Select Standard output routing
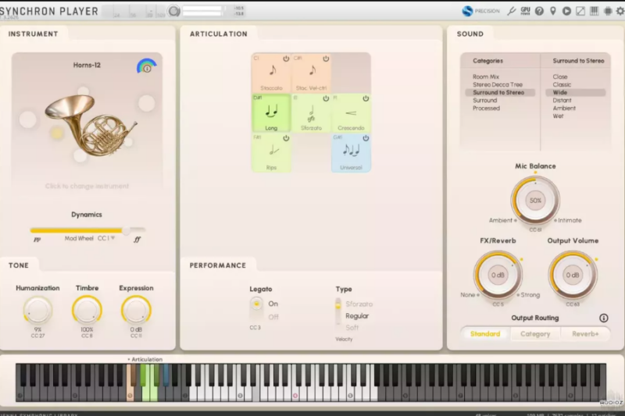This screenshot has width=625, height=416. [485, 333]
